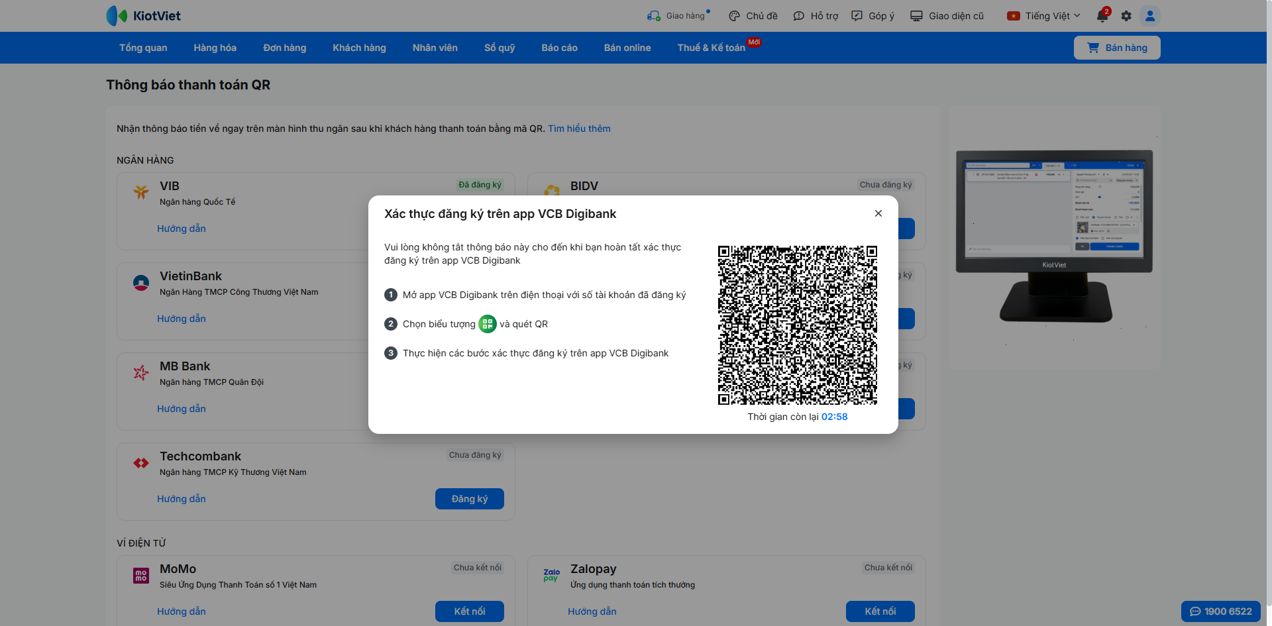Image resolution: width=1272 pixels, height=626 pixels.
Task: Click the VIB bank logo
Action: pos(141,192)
